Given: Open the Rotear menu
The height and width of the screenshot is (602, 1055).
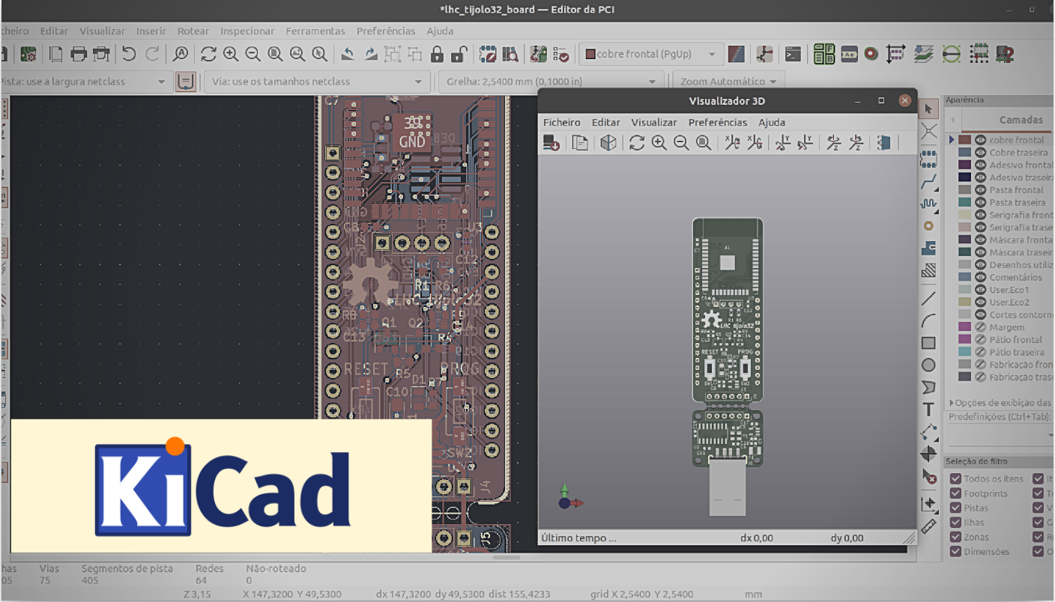Looking at the screenshot, I should tap(193, 31).
